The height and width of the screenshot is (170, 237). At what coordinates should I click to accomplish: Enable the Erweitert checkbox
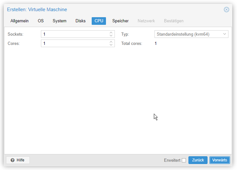pyautogui.click(x=184, y=160)
